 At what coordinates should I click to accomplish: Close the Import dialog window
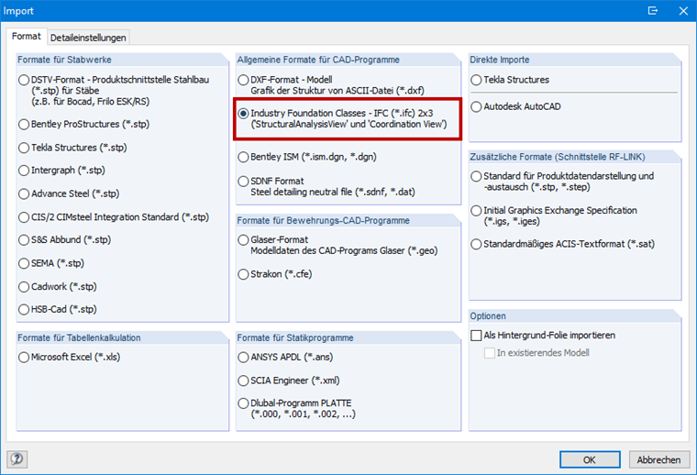point(680,11)
